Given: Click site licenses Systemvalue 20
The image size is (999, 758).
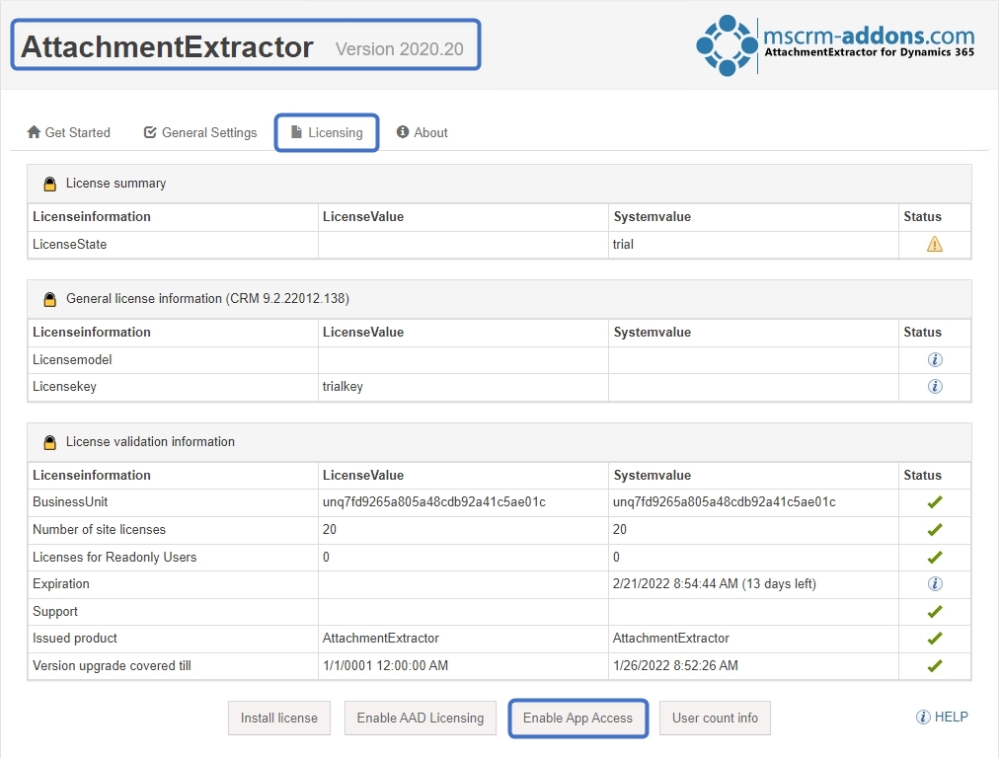Looking at the screenshot, I should tap(619, 529).
